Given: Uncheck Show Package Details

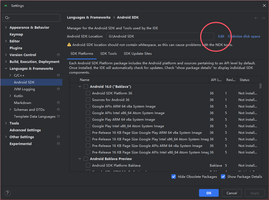Looking at the screenshot, I should pyautogui.click(x=223, y=176).
